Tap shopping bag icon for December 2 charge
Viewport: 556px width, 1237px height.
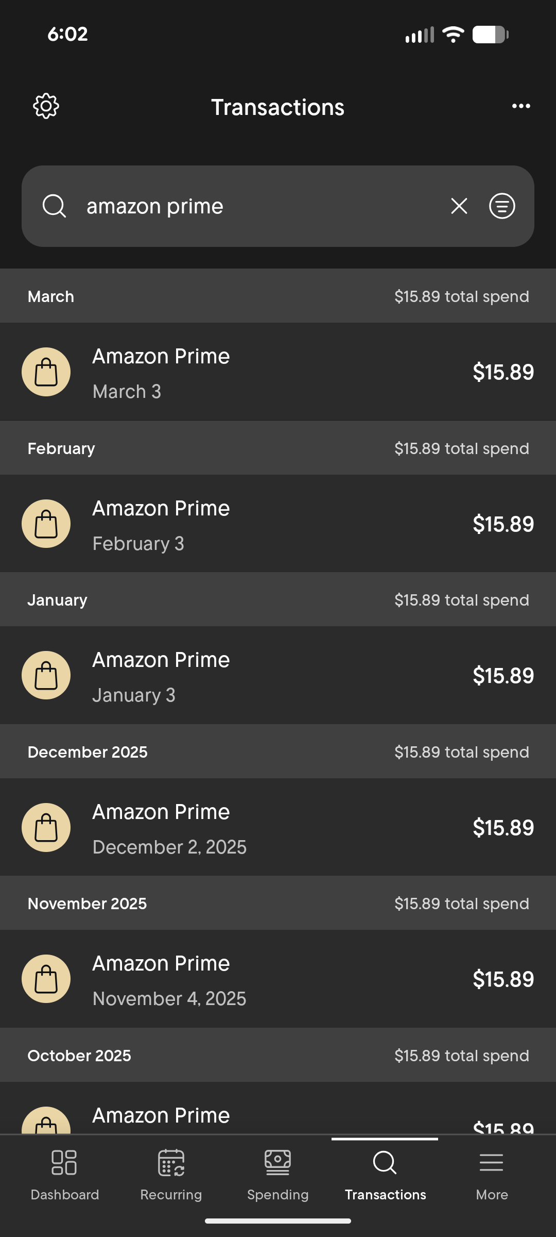click(46, 827)
